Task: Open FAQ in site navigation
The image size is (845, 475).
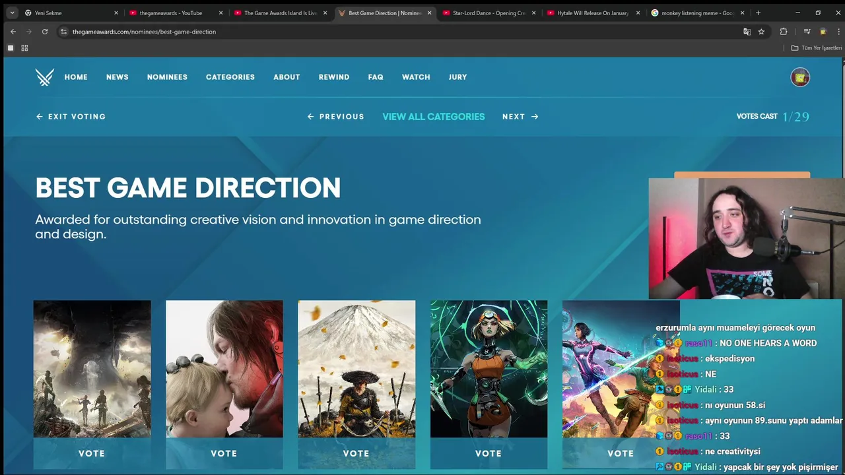Action: tap(376, 77)
